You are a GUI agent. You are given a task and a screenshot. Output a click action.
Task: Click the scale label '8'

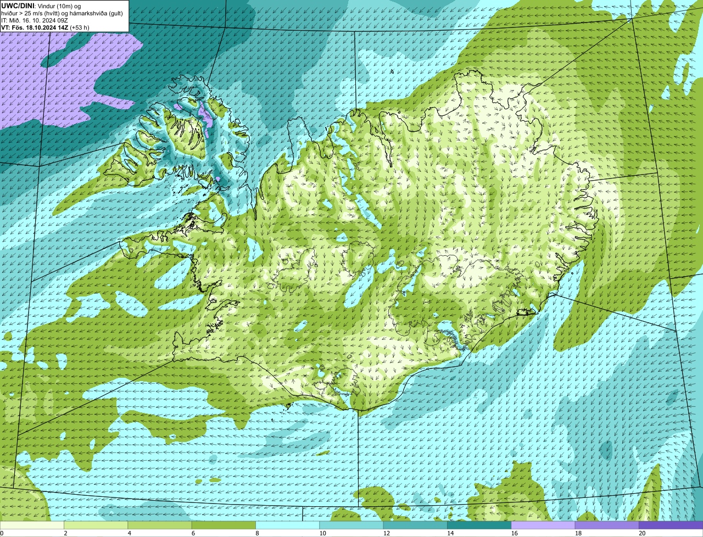point(257,533)
